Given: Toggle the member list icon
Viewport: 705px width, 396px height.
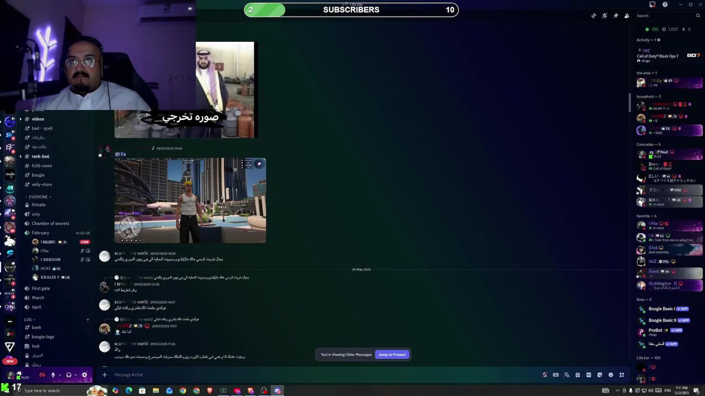Looking at the screenshot, I should [627, 15].
